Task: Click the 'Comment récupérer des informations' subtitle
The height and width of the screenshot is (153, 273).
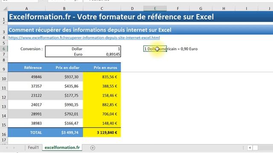Action: pyautogui.click(x=140, y=30)
